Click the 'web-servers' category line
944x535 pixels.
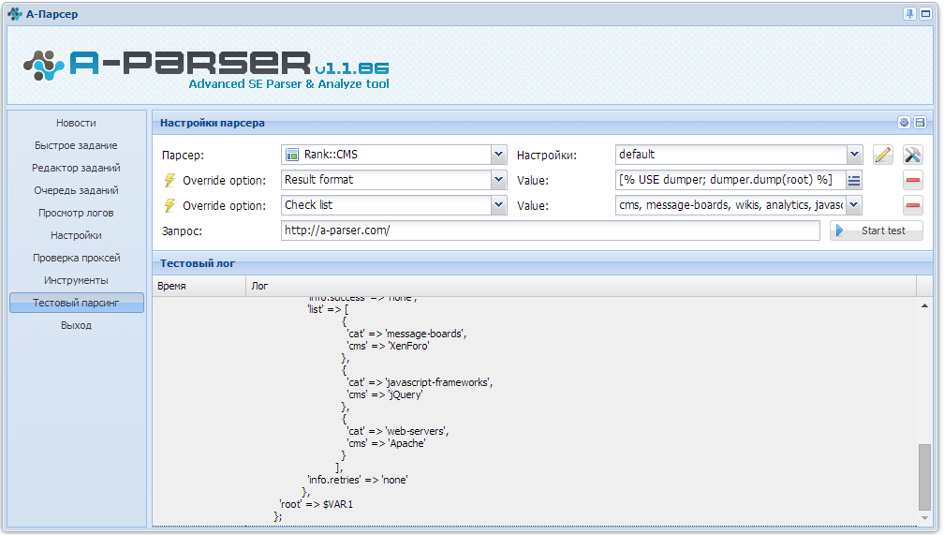(398, 431)
